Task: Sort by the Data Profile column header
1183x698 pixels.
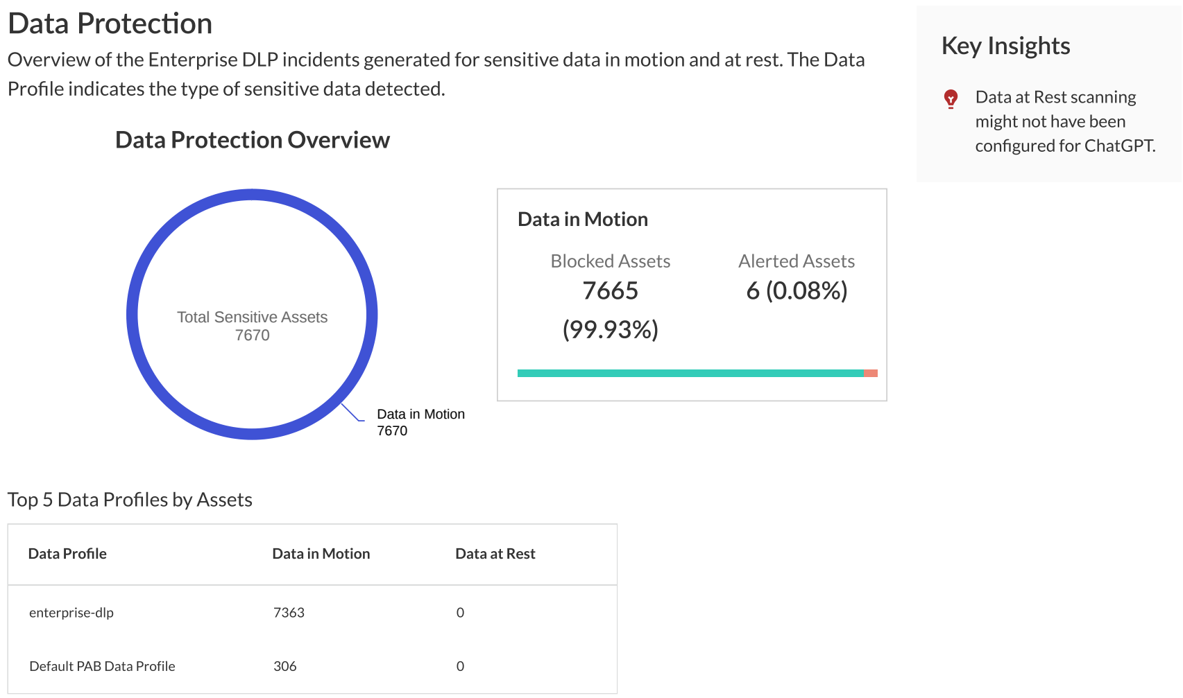Action: tap(67, 554)
